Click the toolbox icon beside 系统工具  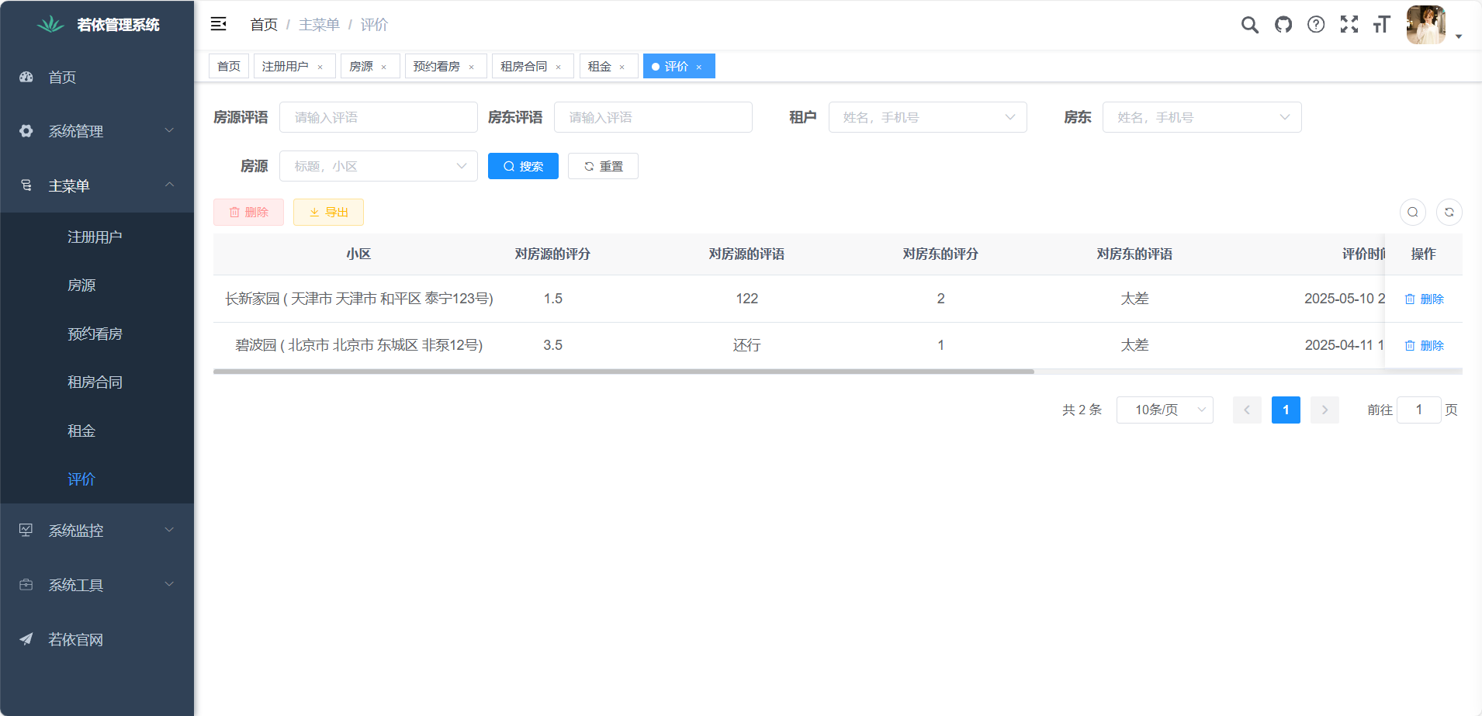26,584
